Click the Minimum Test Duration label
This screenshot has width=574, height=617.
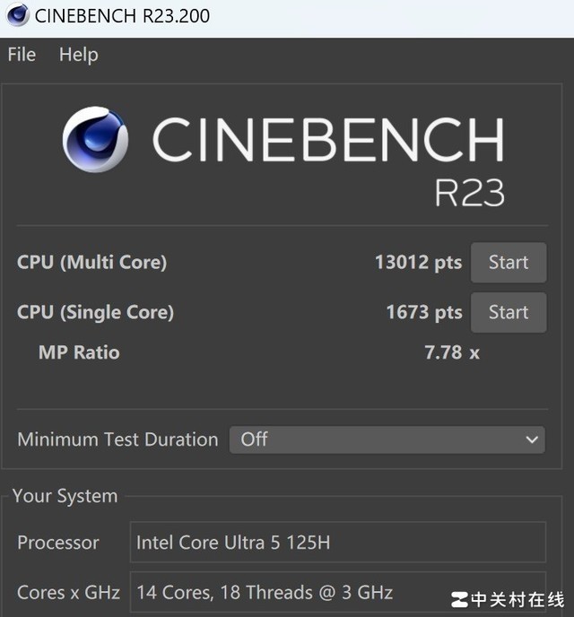pyautogui.click(x=117, y=439)
